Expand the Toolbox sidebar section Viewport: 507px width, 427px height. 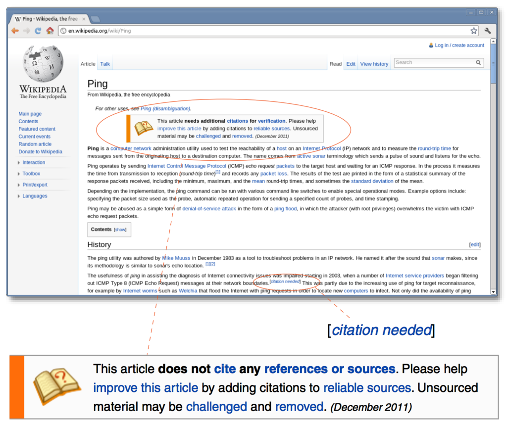tap(31, 174)
